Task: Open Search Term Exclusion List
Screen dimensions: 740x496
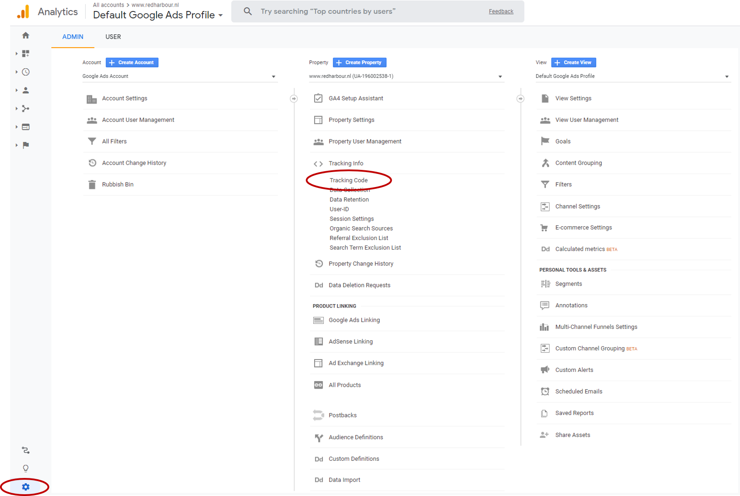Action: pos(365,248)
